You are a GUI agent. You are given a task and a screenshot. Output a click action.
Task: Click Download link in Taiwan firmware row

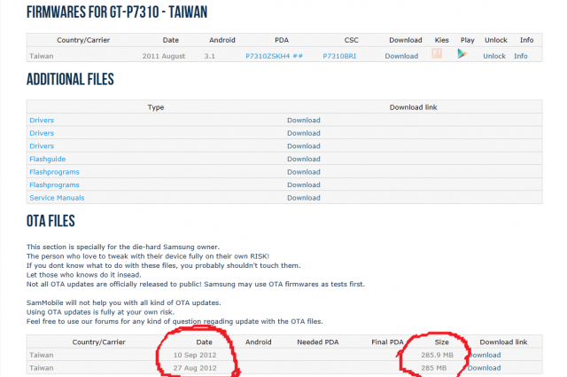click(x=401, y=56)
